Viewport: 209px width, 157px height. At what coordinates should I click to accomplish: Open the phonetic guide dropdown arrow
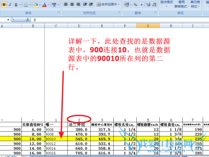click(x=59, y=5)
